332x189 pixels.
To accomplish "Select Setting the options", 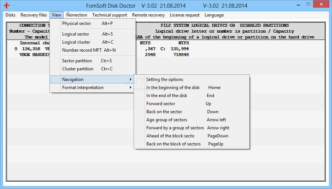I will coord(192,79).
